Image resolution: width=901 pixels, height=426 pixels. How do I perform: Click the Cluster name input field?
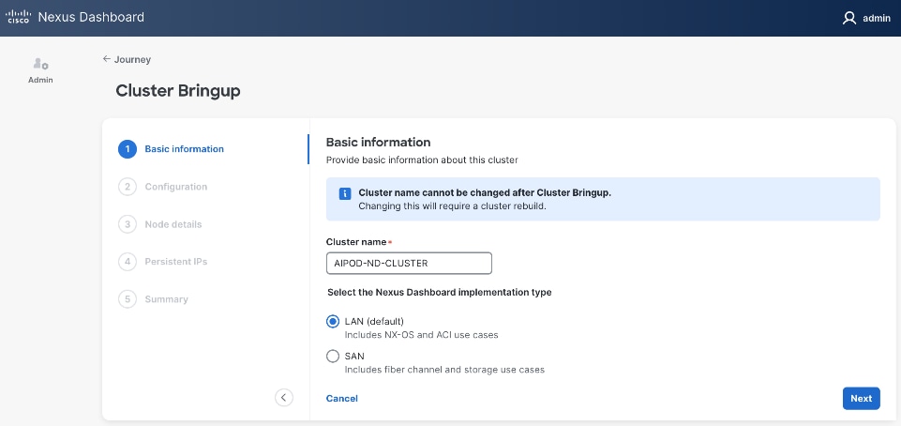click(x=409, y=264)
